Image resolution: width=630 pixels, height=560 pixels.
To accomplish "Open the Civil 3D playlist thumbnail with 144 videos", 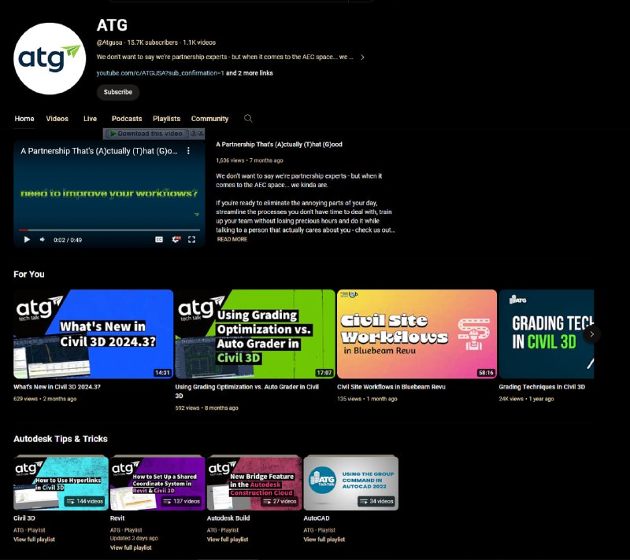I will (x=61, y=482).
